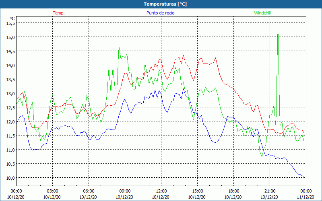This screenshot has height=201, width=322.
Task: Click the 11,0 y-axis value
Action: [10, 150]
